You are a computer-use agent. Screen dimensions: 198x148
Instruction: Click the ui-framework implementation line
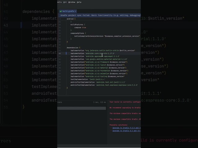coord(99,62)
